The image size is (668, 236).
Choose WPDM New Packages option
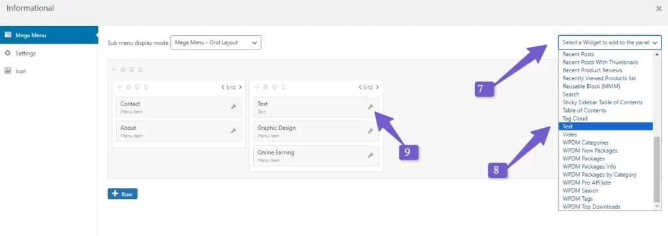[606, 151]
